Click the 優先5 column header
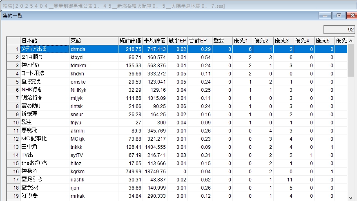Image resolution: width=357 pixels, height=201 pixels. tap(324, 41)
